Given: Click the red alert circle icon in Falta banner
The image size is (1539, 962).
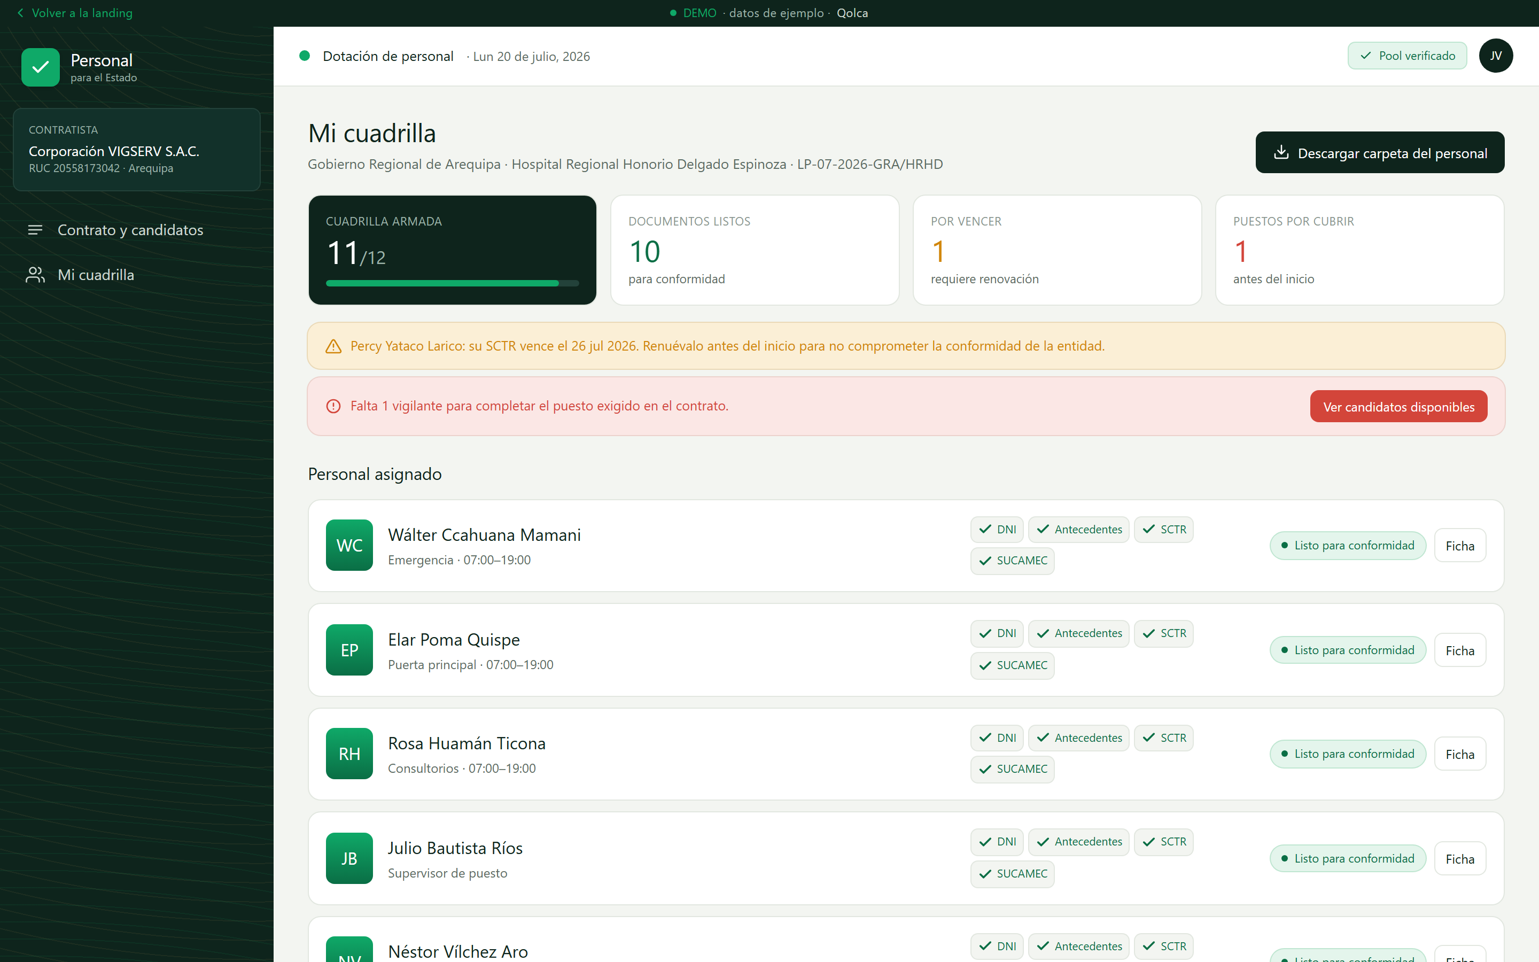Looking at the screenshot, I should pyautogui.click(x=333, y=406).
